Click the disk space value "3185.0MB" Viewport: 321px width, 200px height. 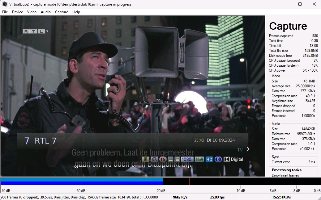pos(310,56)
